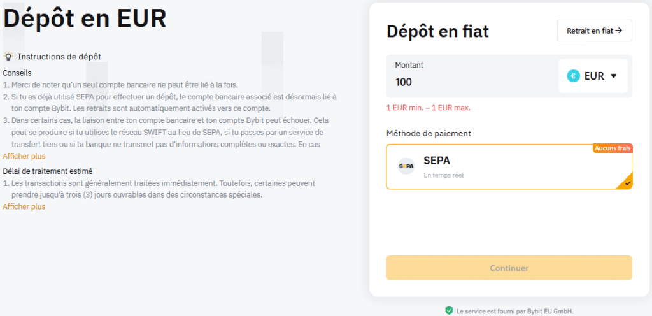Click the Bybit EU GmbH service notice
Screen dimensions: 652x316
click(515, 311)
